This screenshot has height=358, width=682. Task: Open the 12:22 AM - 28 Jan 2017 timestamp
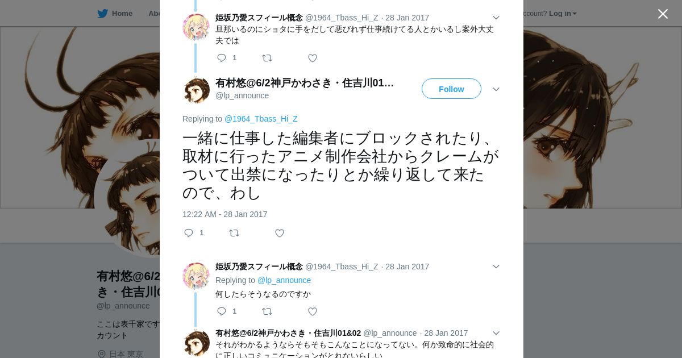point(225,214)
